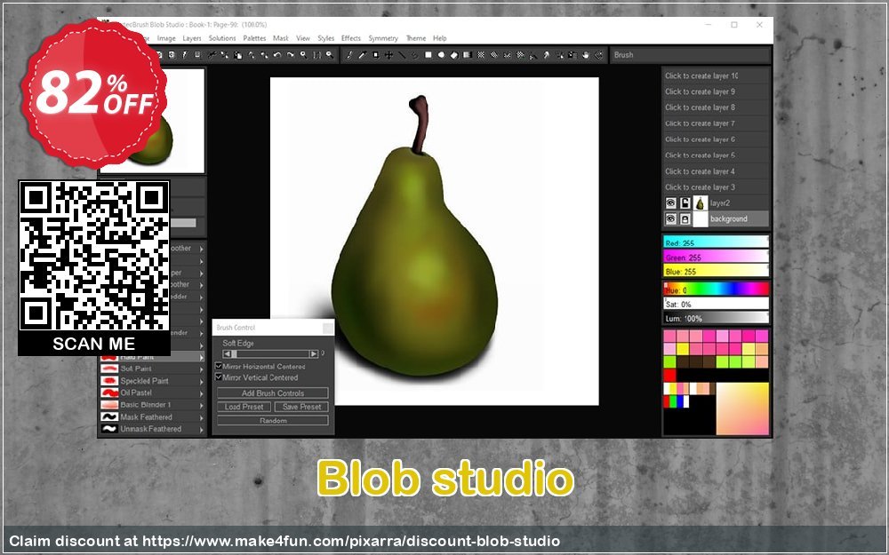Uncheck Mirror Vertical Centered
The image size is (889, 555).
(219, 377)
